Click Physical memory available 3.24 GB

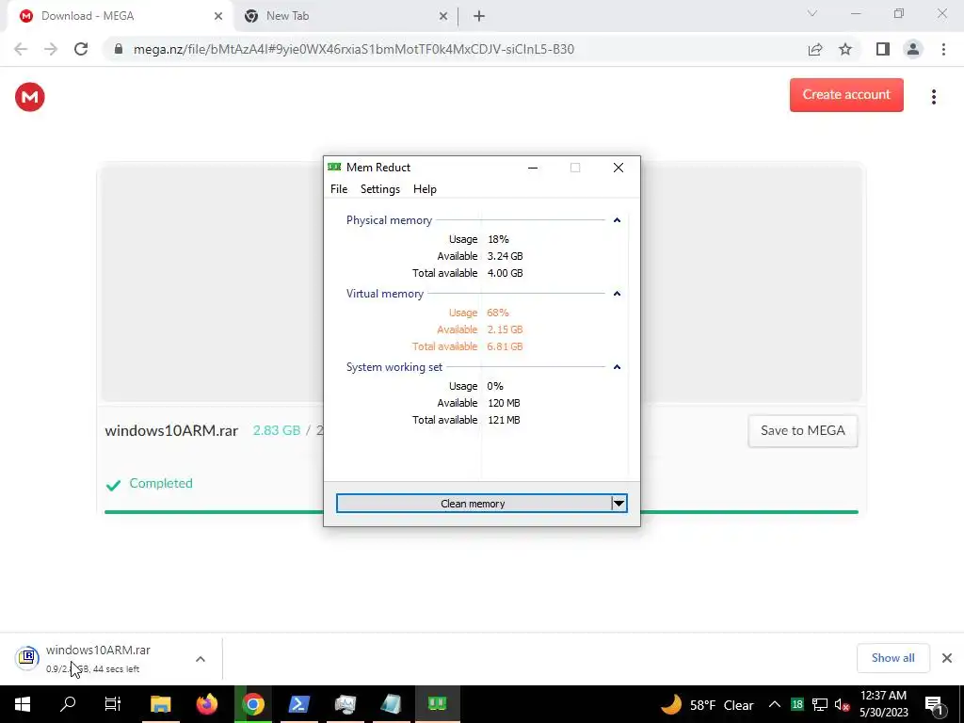point(506,256)
